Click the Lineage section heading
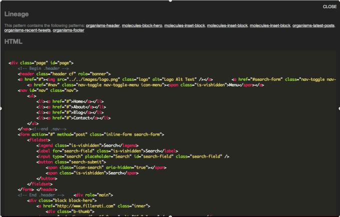 click(x=16, y=14)
